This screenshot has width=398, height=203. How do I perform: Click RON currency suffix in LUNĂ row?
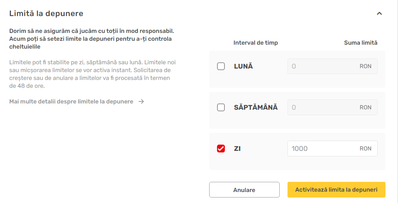point(365,66)
